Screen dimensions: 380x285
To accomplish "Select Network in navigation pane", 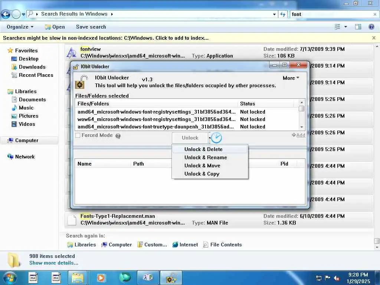I will click(21, 157).
